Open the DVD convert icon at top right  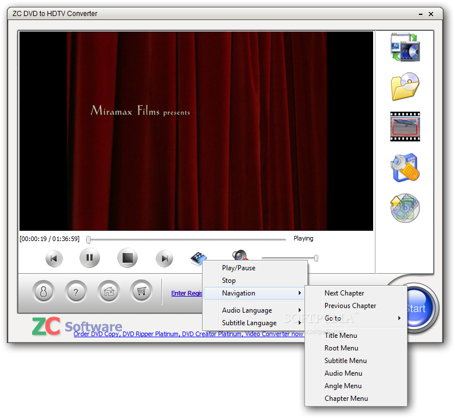pyautogui.click(x=405, y=47)
